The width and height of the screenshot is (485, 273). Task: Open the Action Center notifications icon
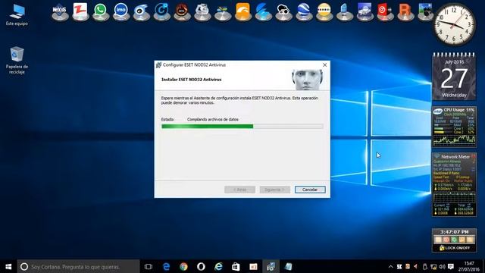coord(451,266)
